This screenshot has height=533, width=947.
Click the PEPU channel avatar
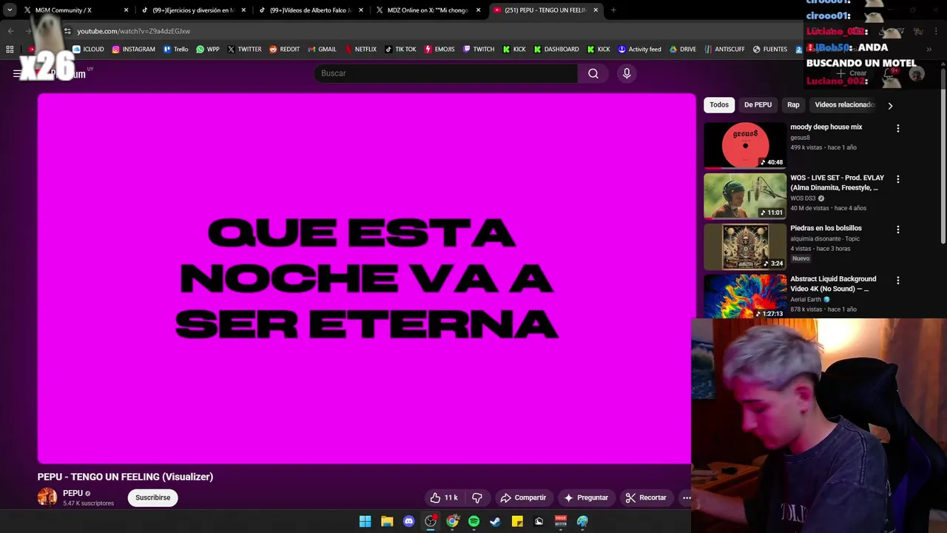[x=47, y=497]
